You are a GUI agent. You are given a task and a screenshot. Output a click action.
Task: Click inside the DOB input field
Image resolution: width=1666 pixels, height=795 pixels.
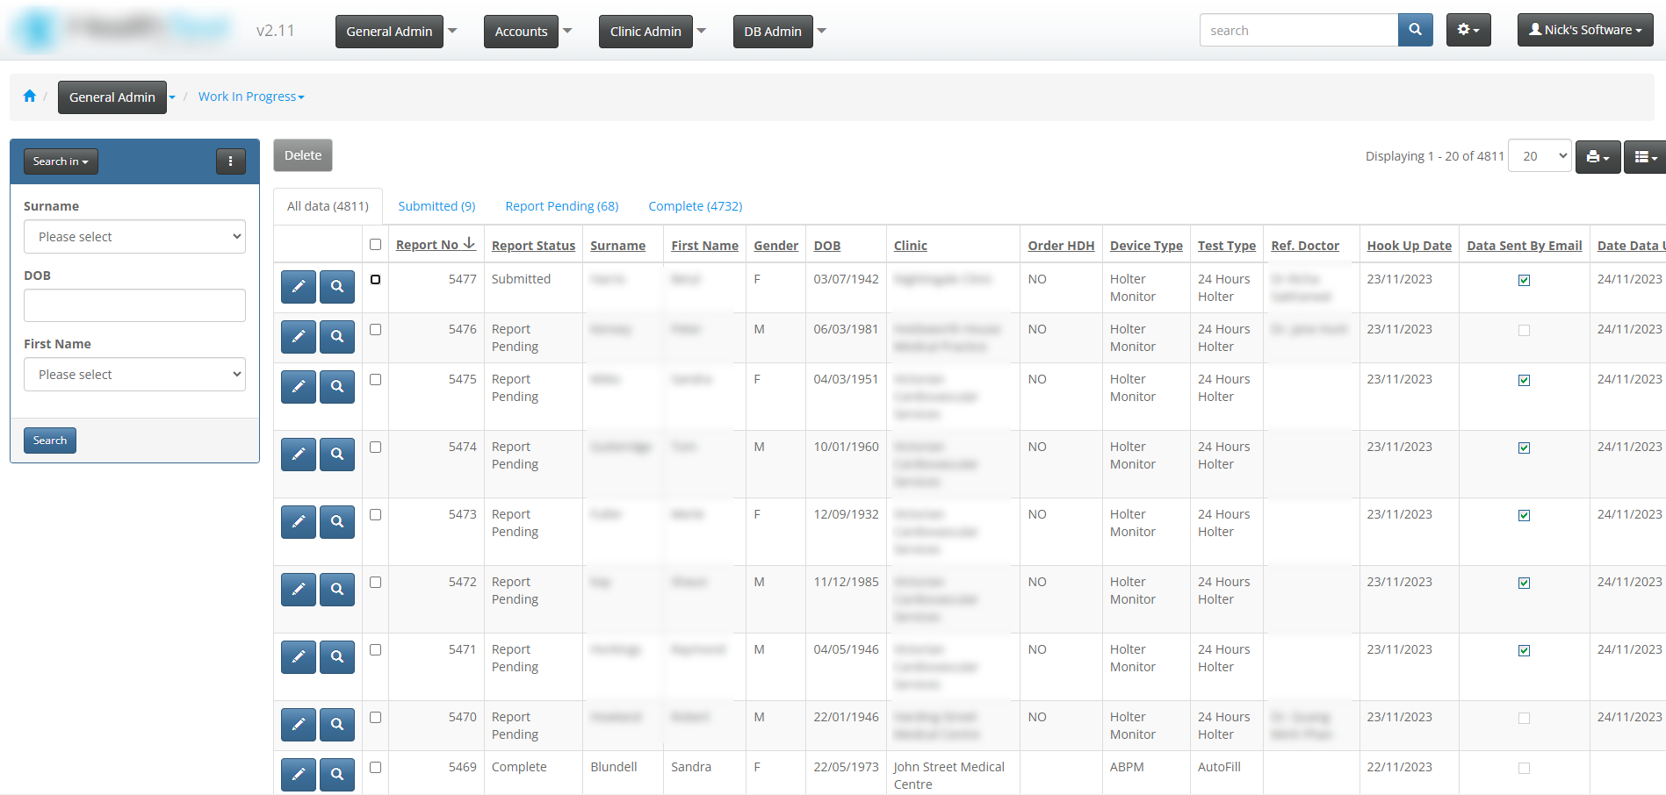(133, 304)
